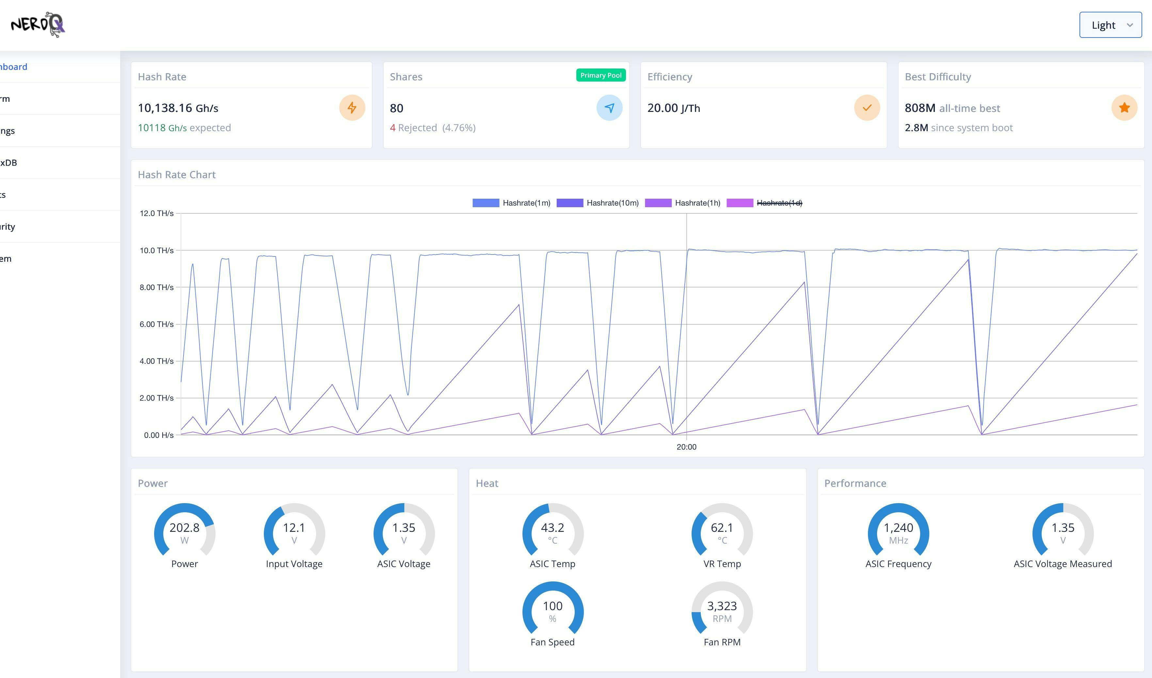Click the NerdQ logo
This screenshot has height=678, width=1152.
pos(38,25)
